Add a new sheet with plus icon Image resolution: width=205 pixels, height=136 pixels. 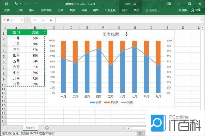[47, 128]
